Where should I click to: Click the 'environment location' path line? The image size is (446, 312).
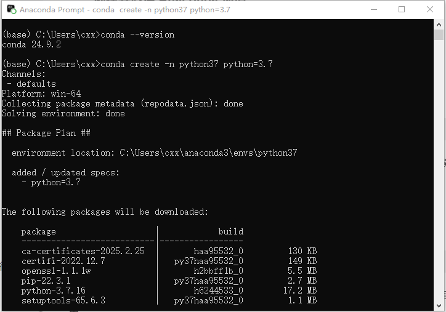(x=155, y=153)
